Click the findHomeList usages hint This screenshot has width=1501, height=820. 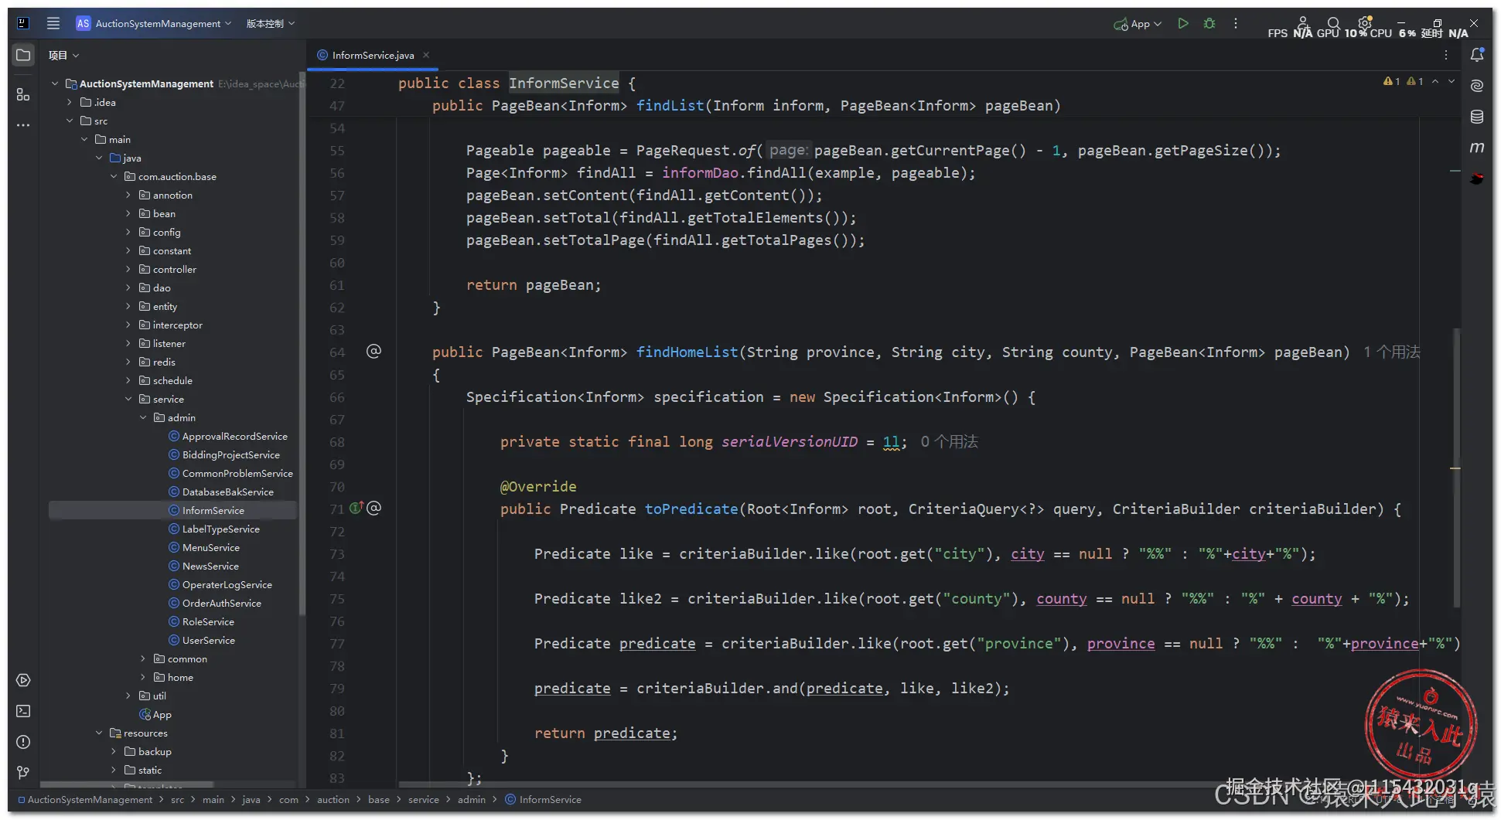(x=1392, y=352)
